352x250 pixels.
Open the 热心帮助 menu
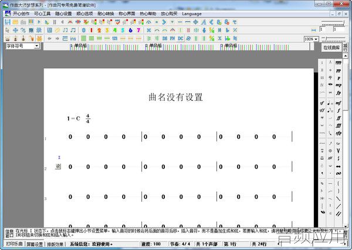pyautogui.click(x=148, y=13)
